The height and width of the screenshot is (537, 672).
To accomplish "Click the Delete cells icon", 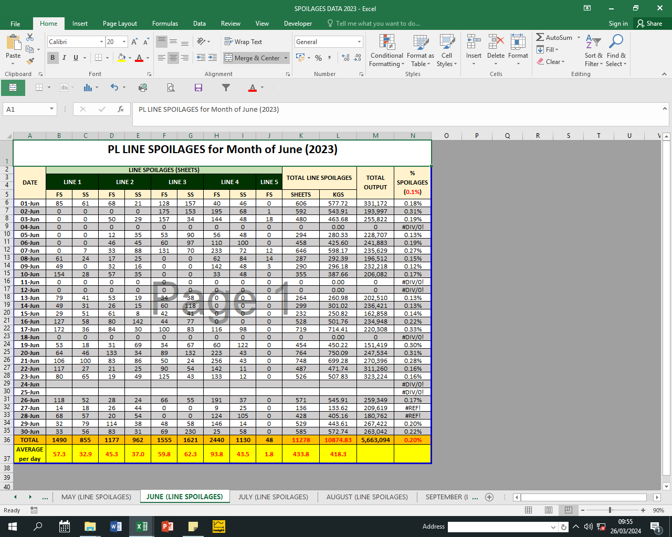I will [x=496, y=42].
